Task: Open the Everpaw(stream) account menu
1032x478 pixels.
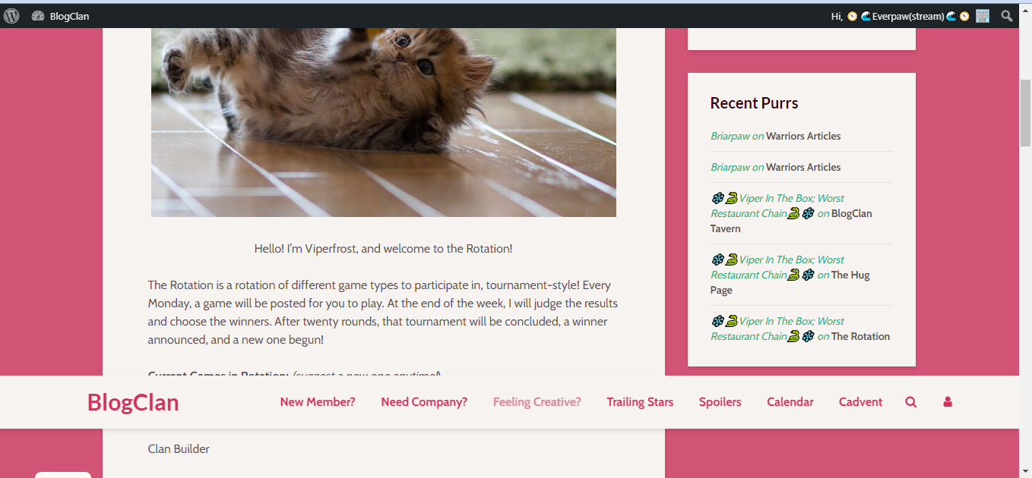Action: (901, 16)
